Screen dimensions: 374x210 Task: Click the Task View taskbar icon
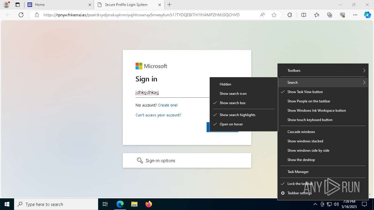pyautogui.click(x=105, y=204)
